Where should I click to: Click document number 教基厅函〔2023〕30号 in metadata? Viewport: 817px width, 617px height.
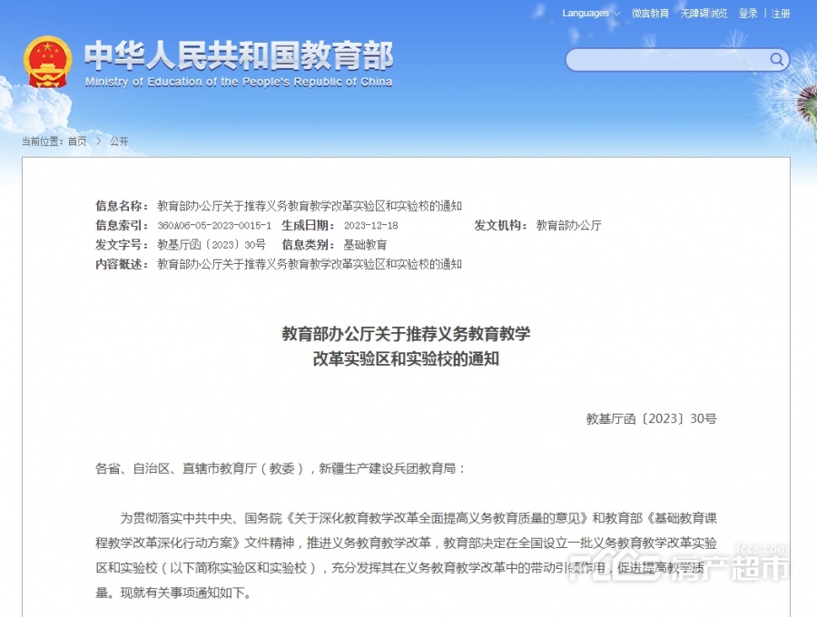point(212,245)
